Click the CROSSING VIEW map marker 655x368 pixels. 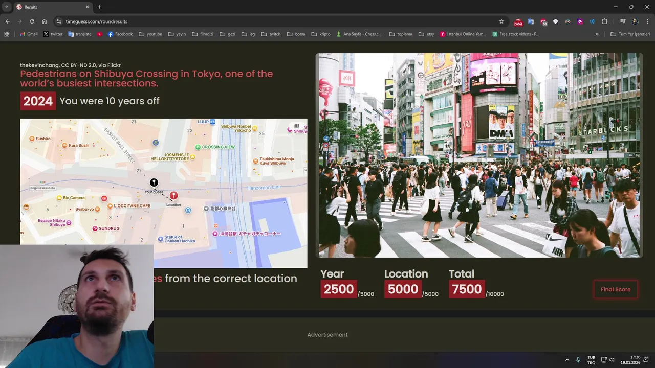[198, 147]
